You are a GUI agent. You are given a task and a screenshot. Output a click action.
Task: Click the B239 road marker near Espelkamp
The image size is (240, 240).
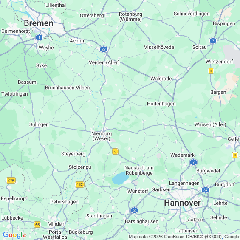coord(11,180)
